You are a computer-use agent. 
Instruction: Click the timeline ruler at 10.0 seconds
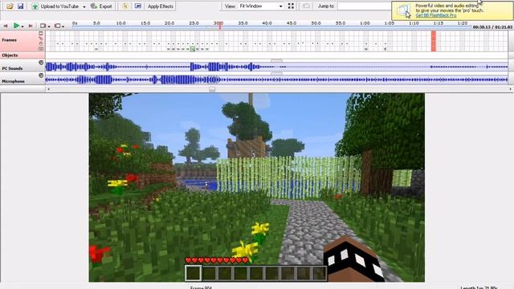120,23
